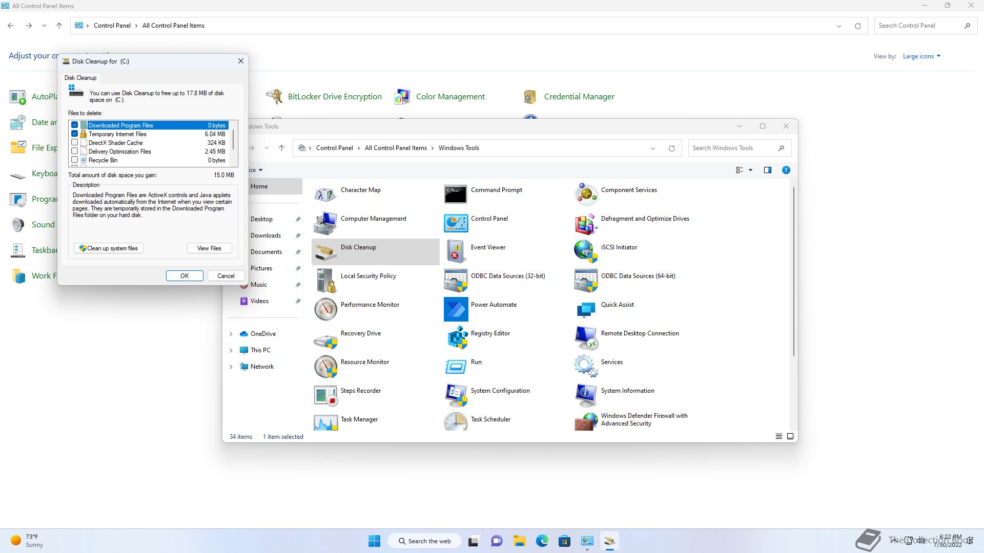Open the Control Panel address history dropdown
Image resolution: width=984 pixels, height=553 pixels.
[x=839, y=26]
